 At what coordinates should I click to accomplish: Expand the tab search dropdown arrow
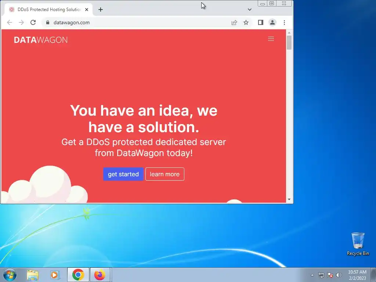[250, 10]
